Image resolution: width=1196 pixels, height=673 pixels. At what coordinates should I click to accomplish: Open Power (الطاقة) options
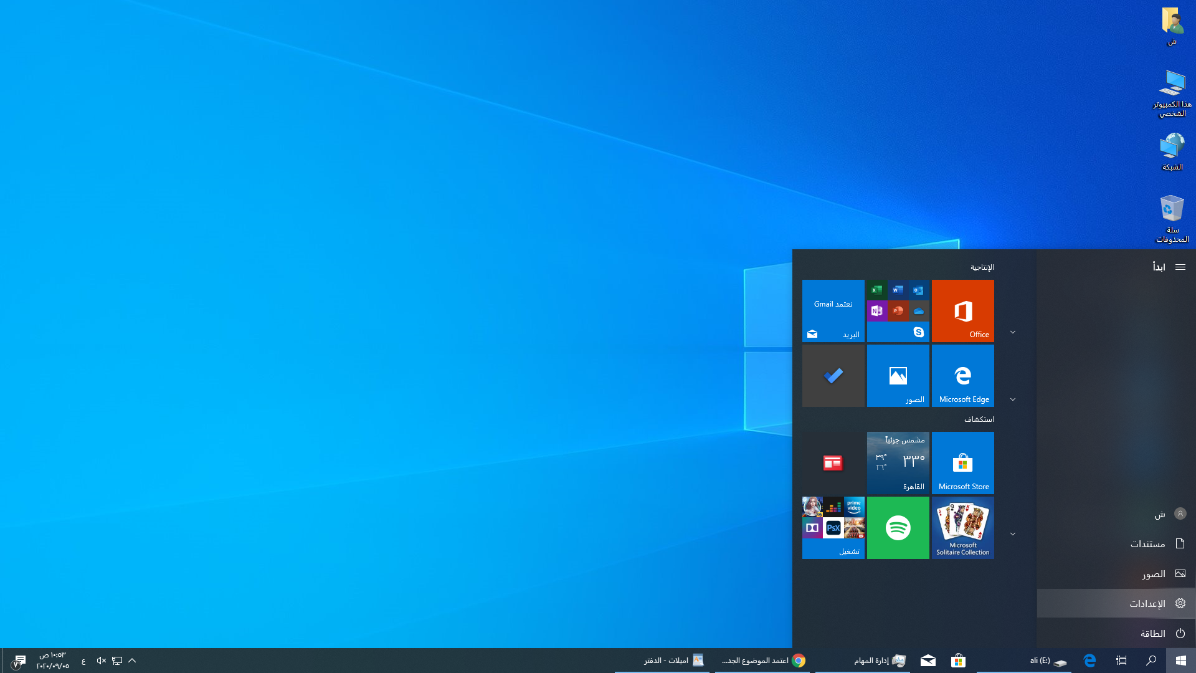pyautogui.click(x=1116, y=633)
